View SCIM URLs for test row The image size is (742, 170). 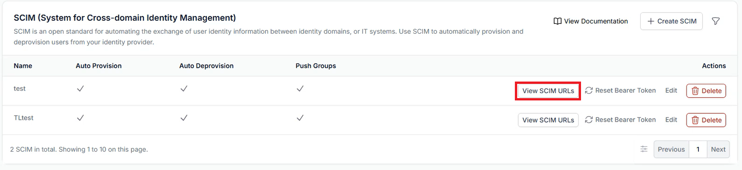click(548, 91)
